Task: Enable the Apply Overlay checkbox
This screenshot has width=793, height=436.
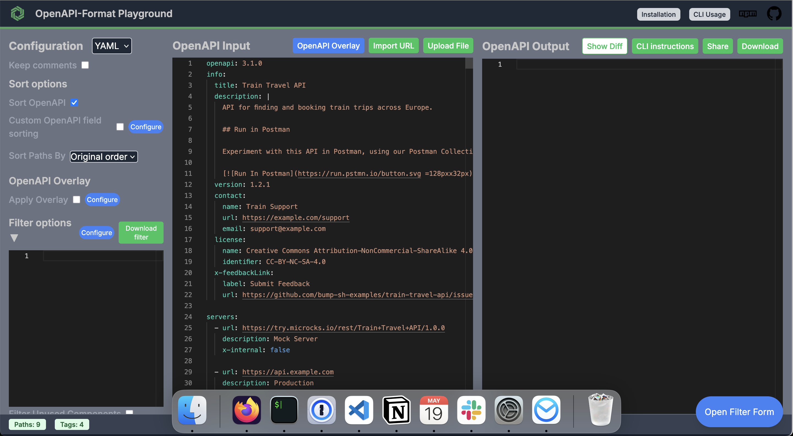Action: pos(77,200)
